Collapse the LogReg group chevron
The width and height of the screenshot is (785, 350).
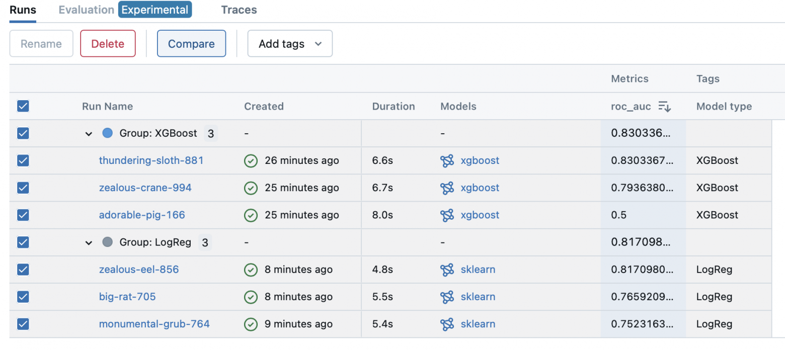coord(89,243)
